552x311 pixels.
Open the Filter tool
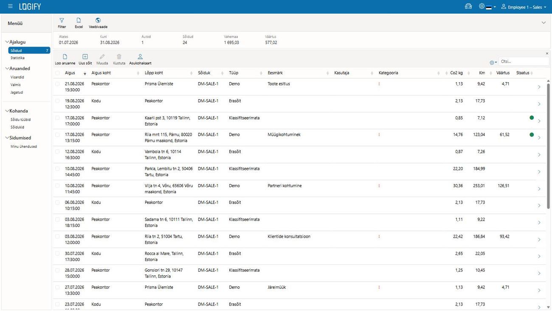pos(62,23)
